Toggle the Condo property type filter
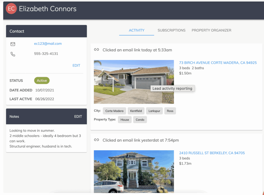Viewport: 264px width, 195px height. (140, 119)
